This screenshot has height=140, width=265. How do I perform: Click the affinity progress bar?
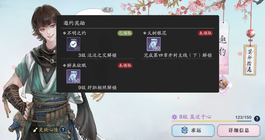212,121
